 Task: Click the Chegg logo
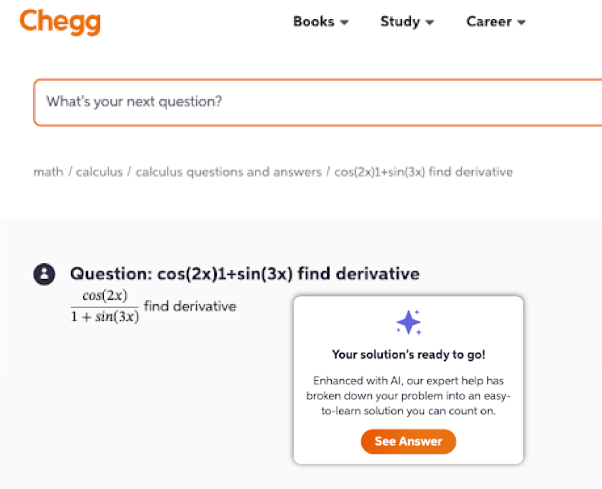click(60, 22)
